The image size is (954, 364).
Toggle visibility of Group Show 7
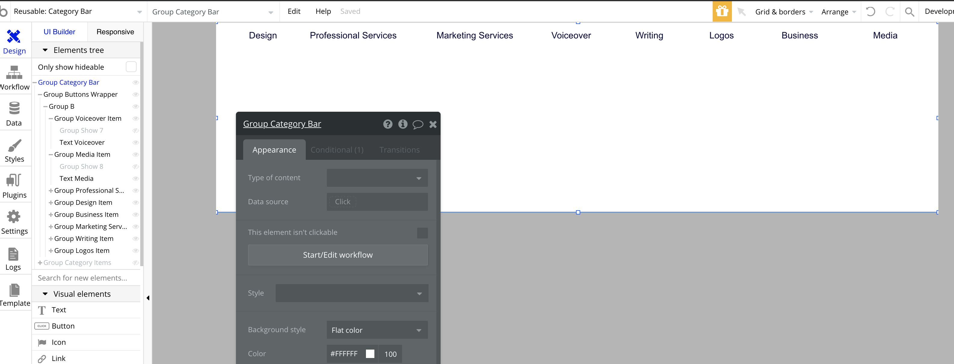coord(135,130)
